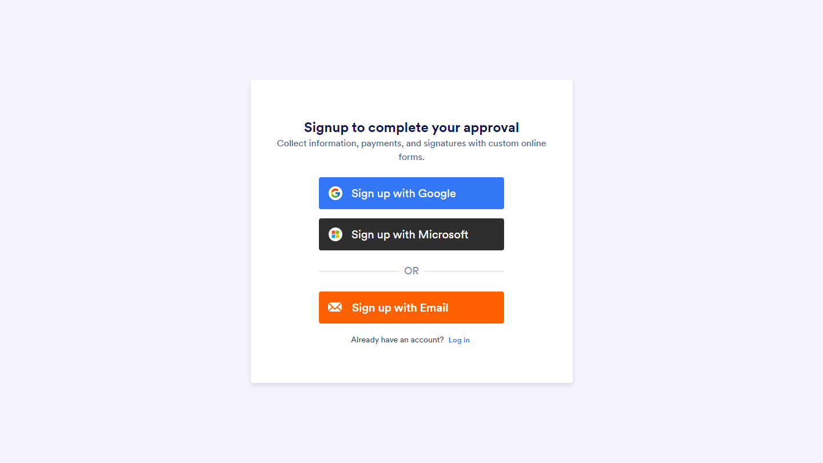Click the white envelope email icon

point(335,308)
